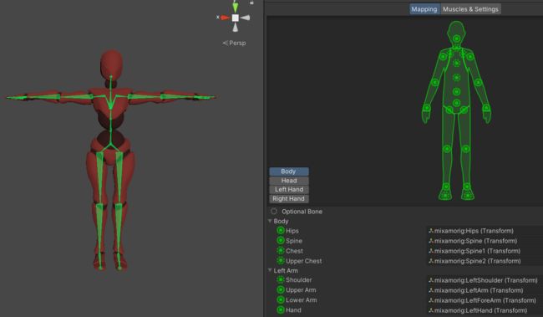
Task: Collapse the Body bone group
Action: 270,221
